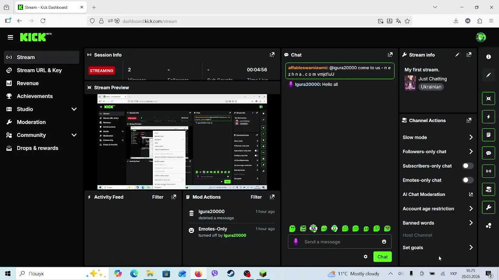Toggle the wrench widget in right rail
This screenshot has height=280, width=499.
coord(488,208)
